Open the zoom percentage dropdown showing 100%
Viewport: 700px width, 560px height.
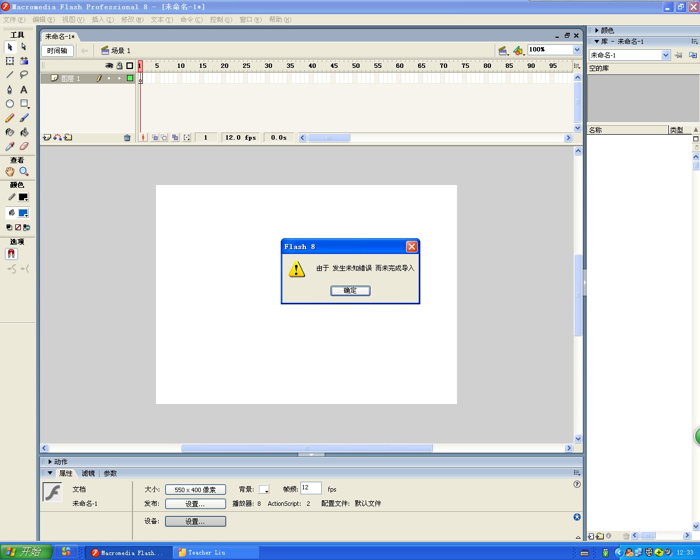coord(577,49)
